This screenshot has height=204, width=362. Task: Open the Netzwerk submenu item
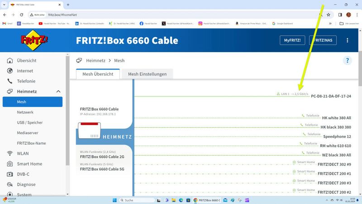tap(25, 112)
